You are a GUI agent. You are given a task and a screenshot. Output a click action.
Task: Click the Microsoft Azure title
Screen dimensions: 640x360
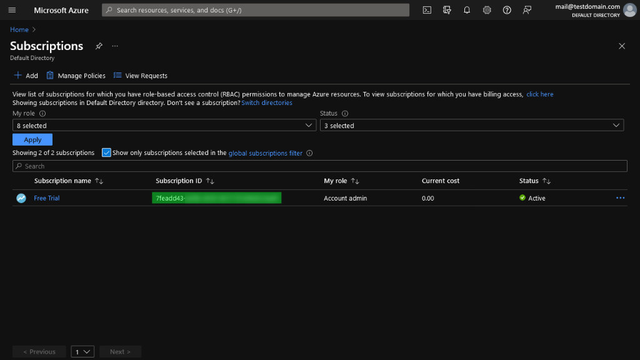tap(61, 10)
